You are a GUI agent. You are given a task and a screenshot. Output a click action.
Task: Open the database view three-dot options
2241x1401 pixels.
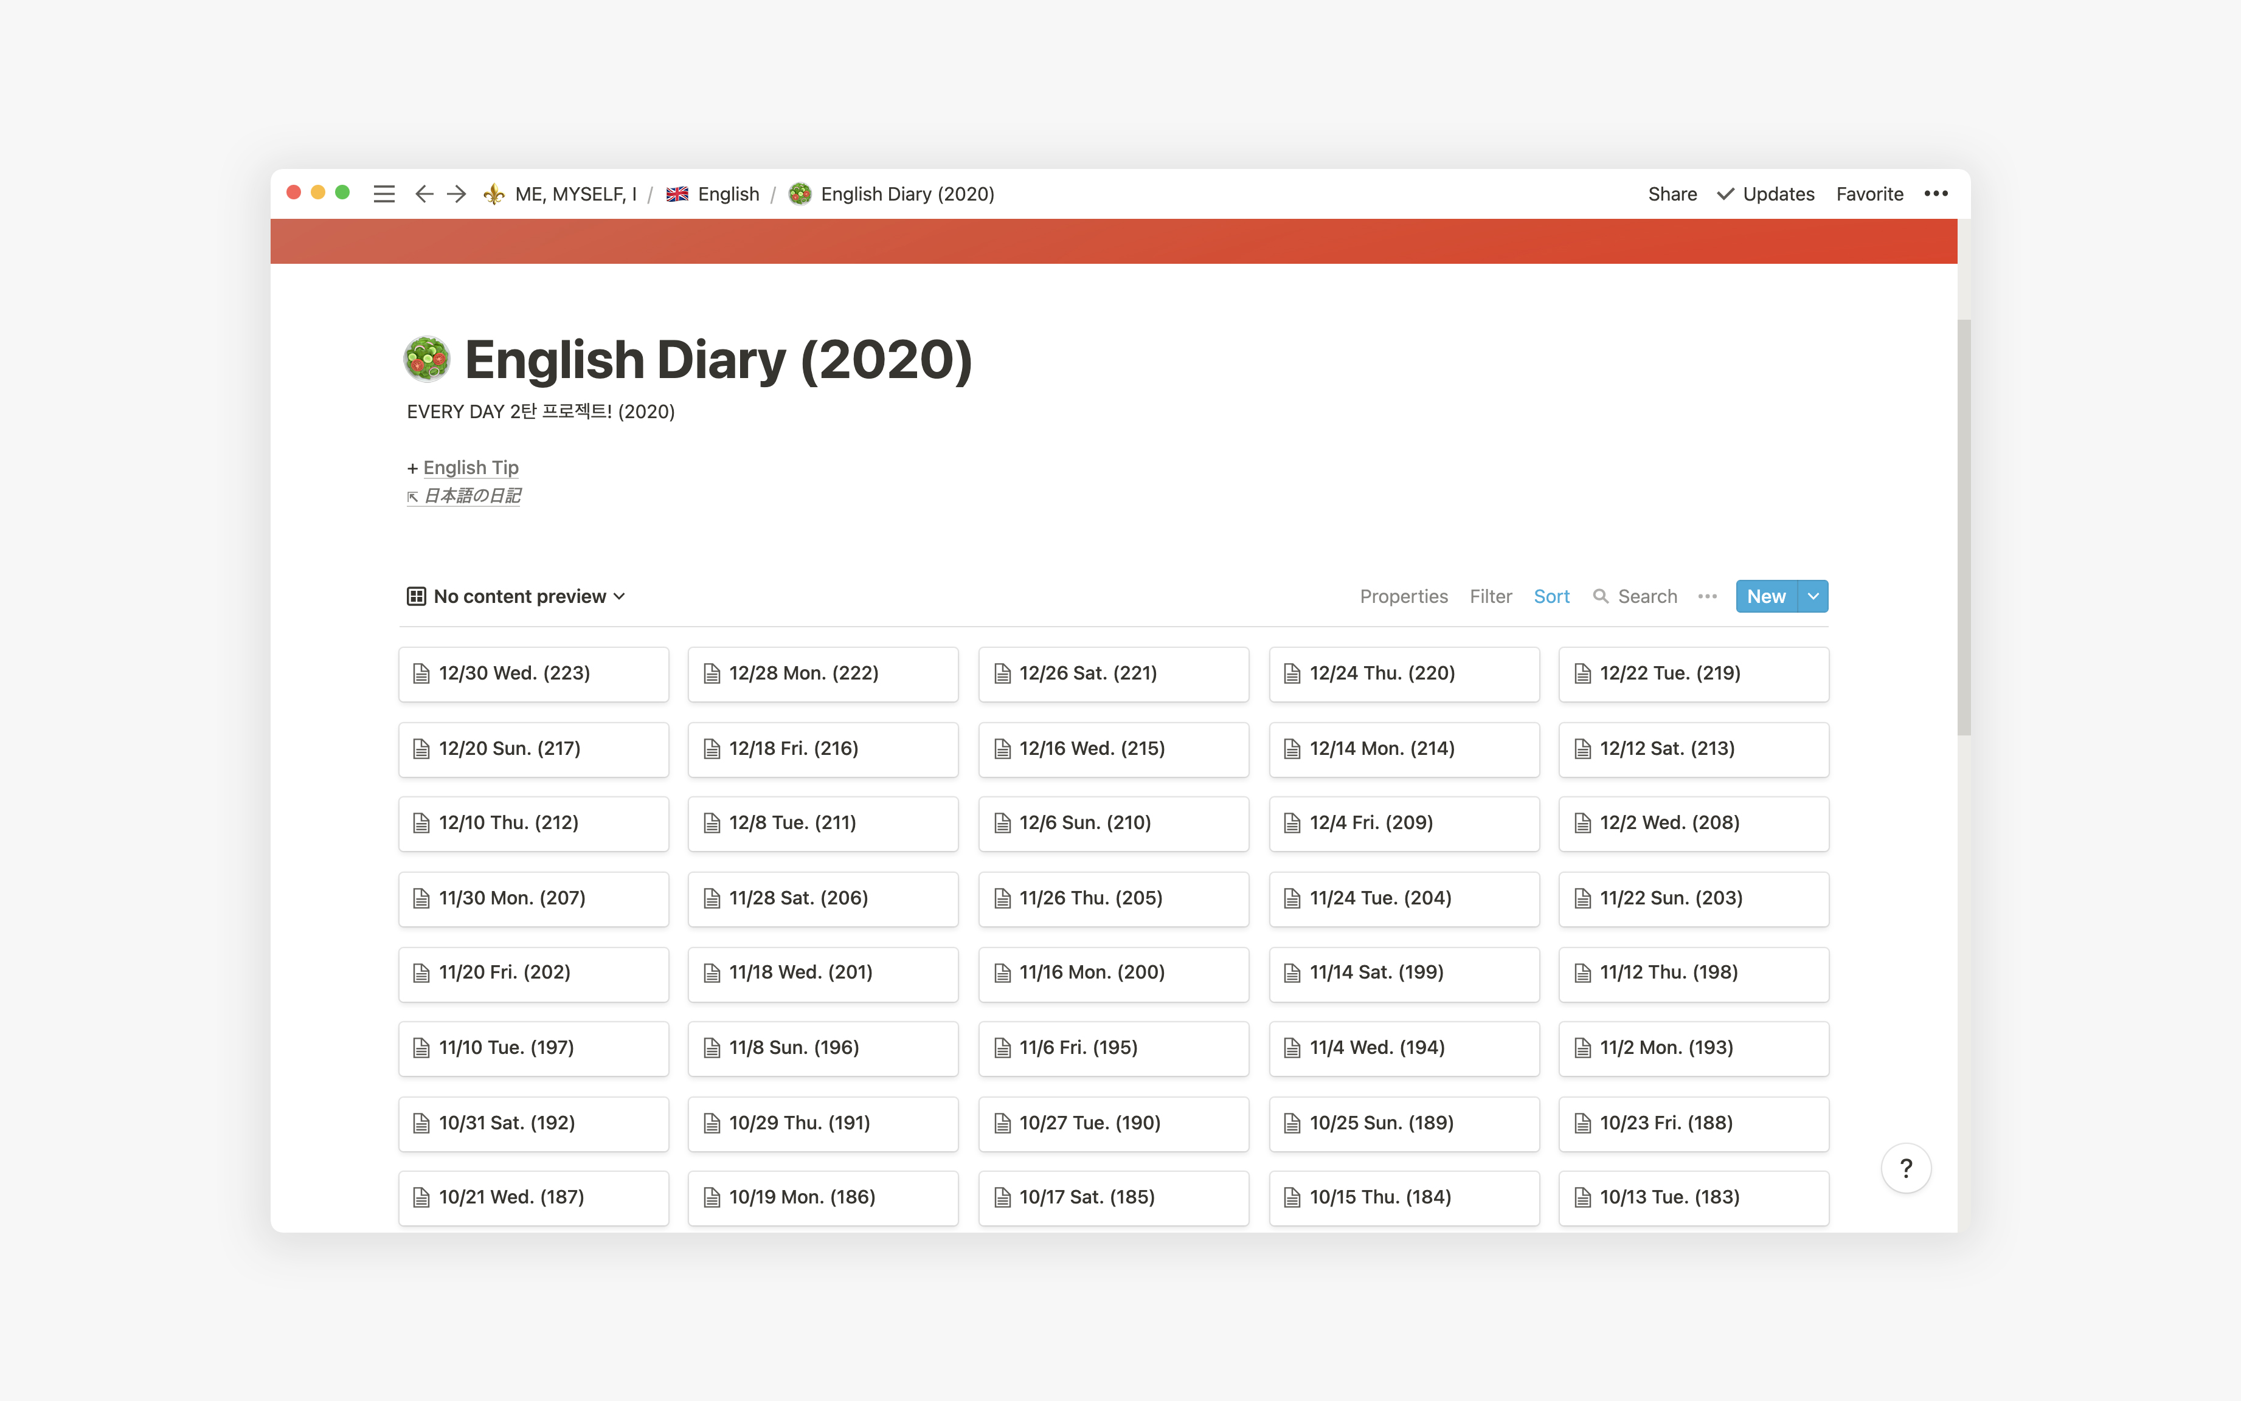click(1707, 596)
